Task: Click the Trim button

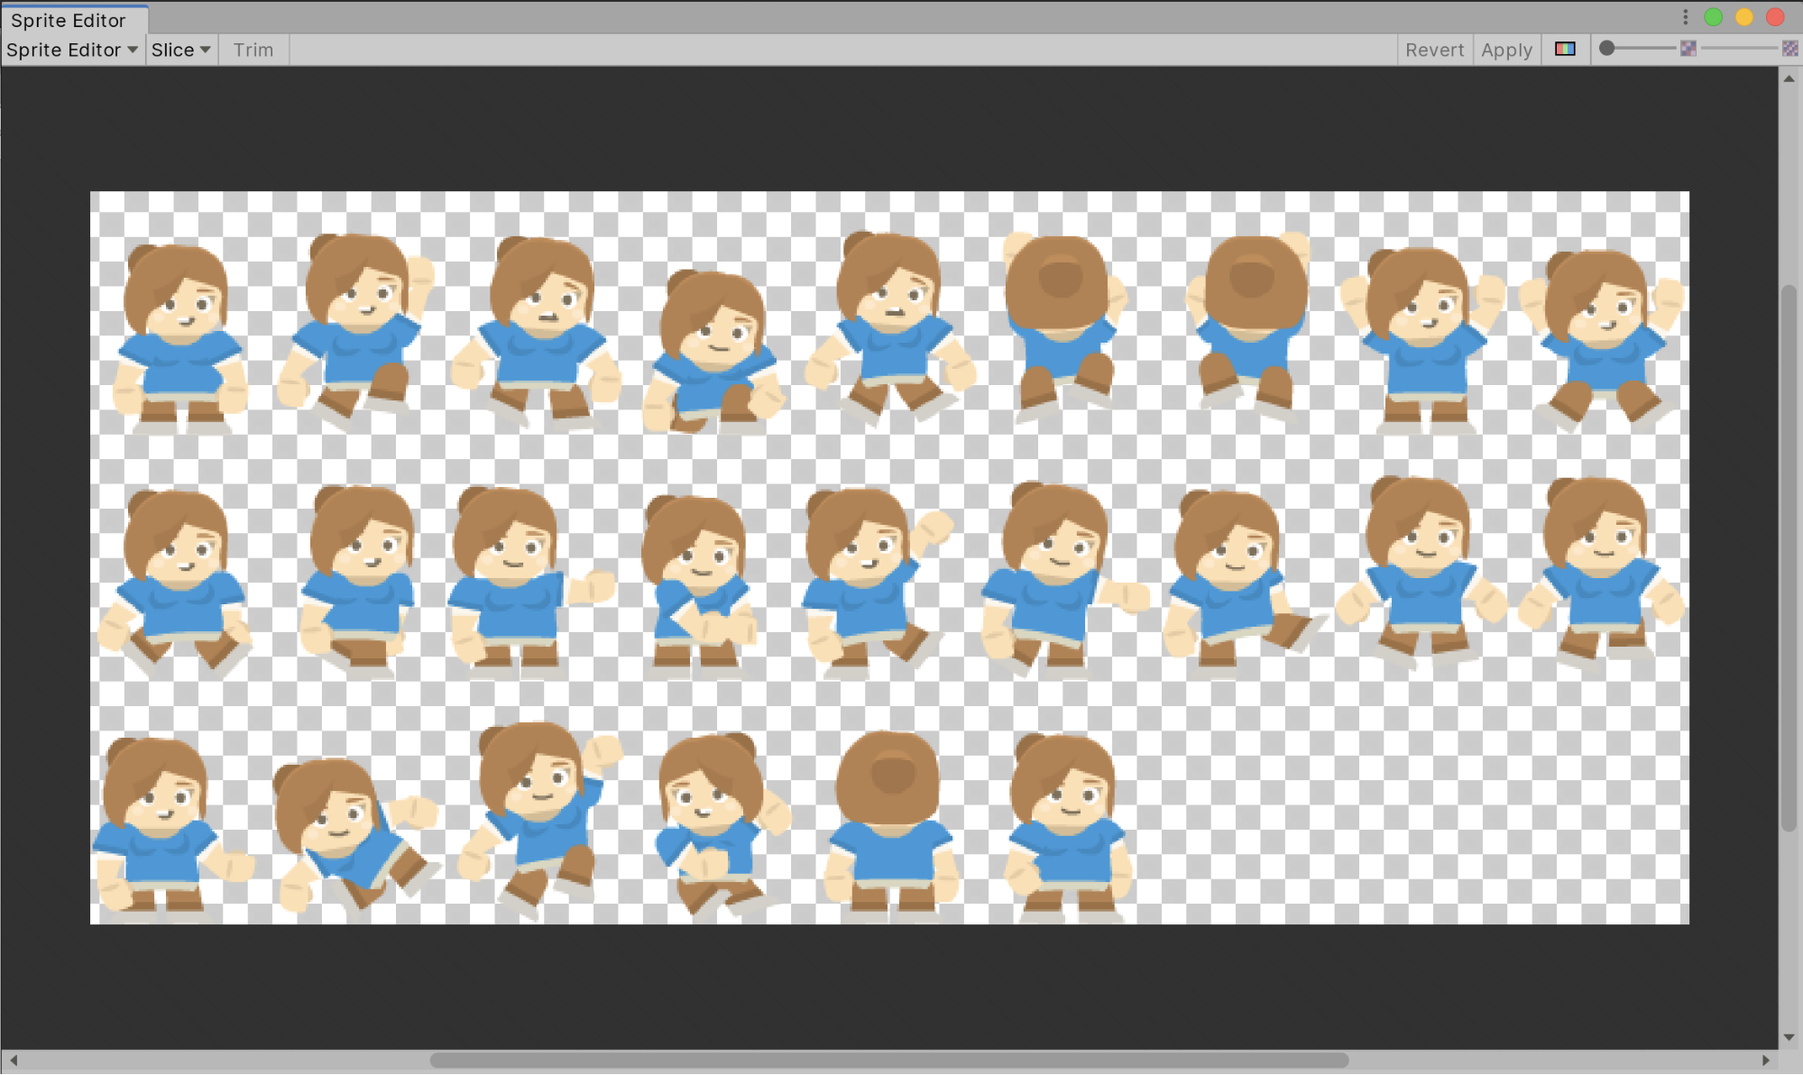Action: point(252,49)
